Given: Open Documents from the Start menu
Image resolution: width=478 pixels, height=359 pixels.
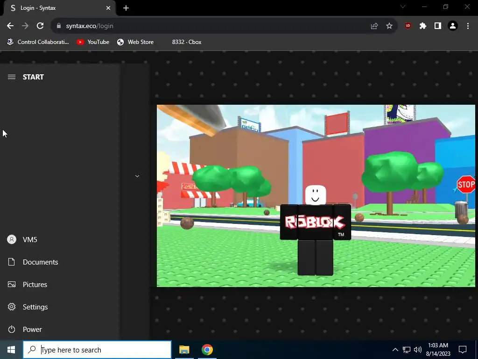Looking at the screenshot, I should pos(59,262).
